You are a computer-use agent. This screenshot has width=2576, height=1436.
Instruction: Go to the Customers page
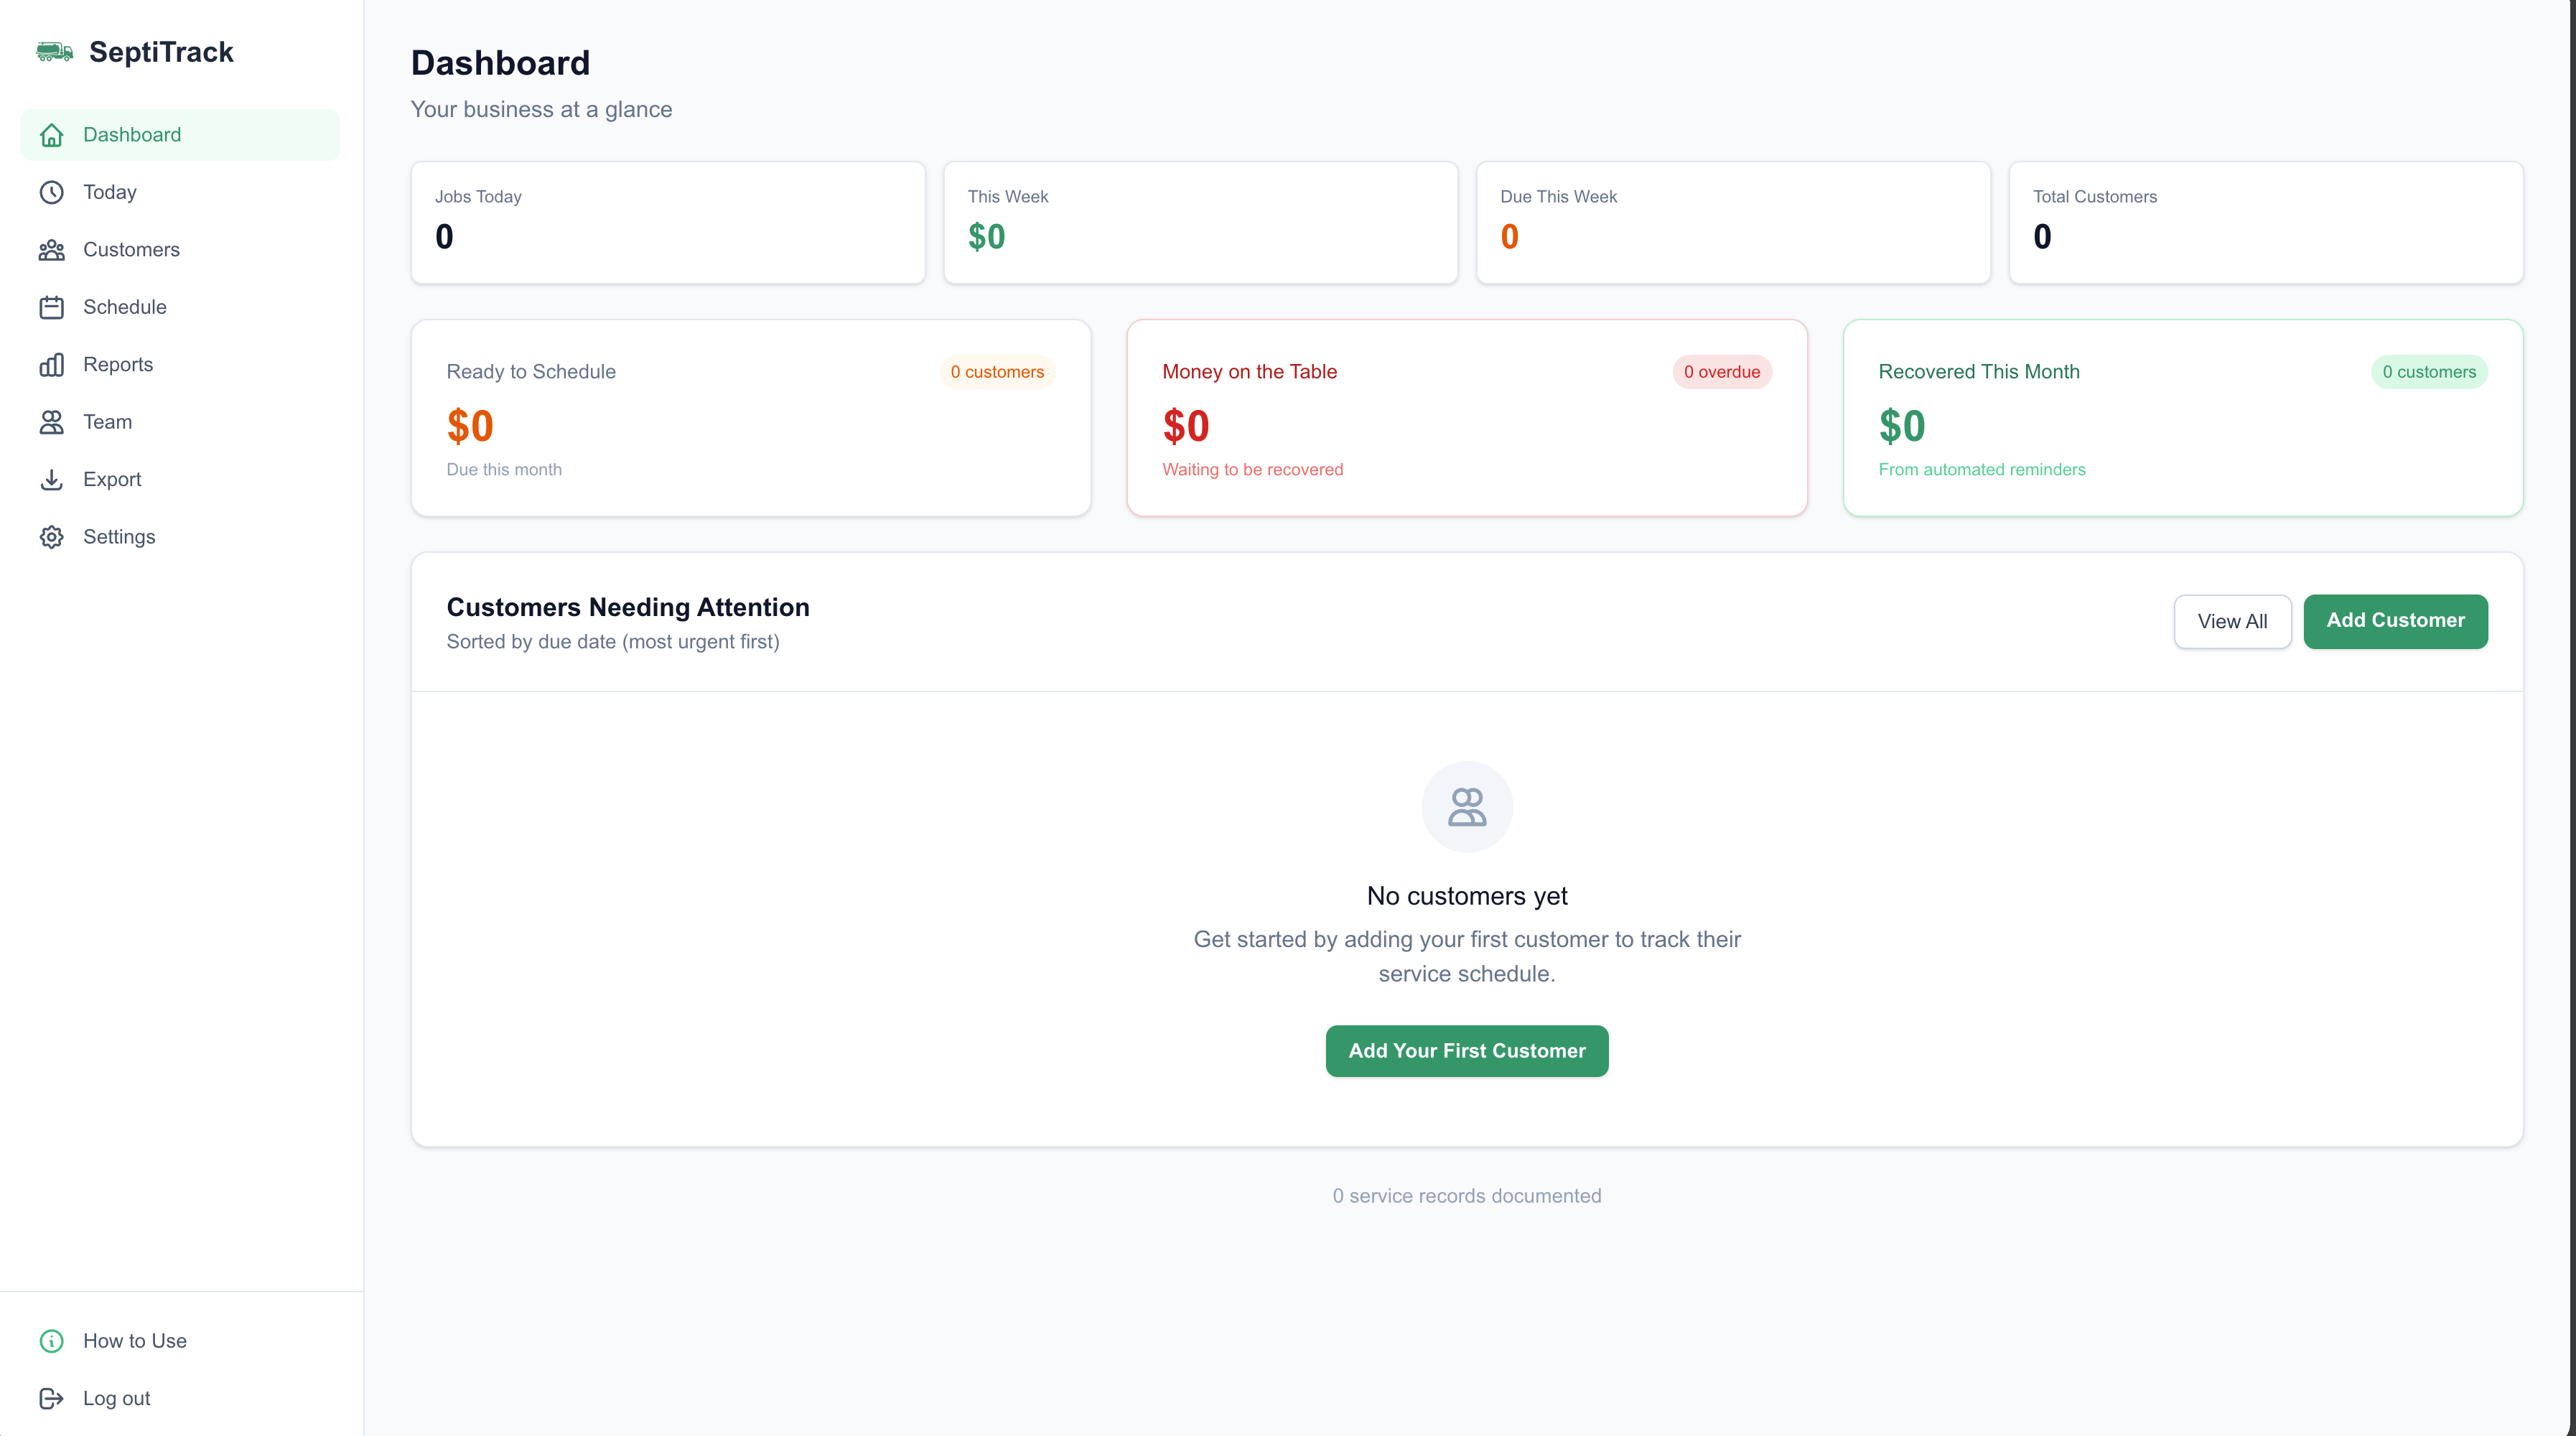[x=131, y=250]
